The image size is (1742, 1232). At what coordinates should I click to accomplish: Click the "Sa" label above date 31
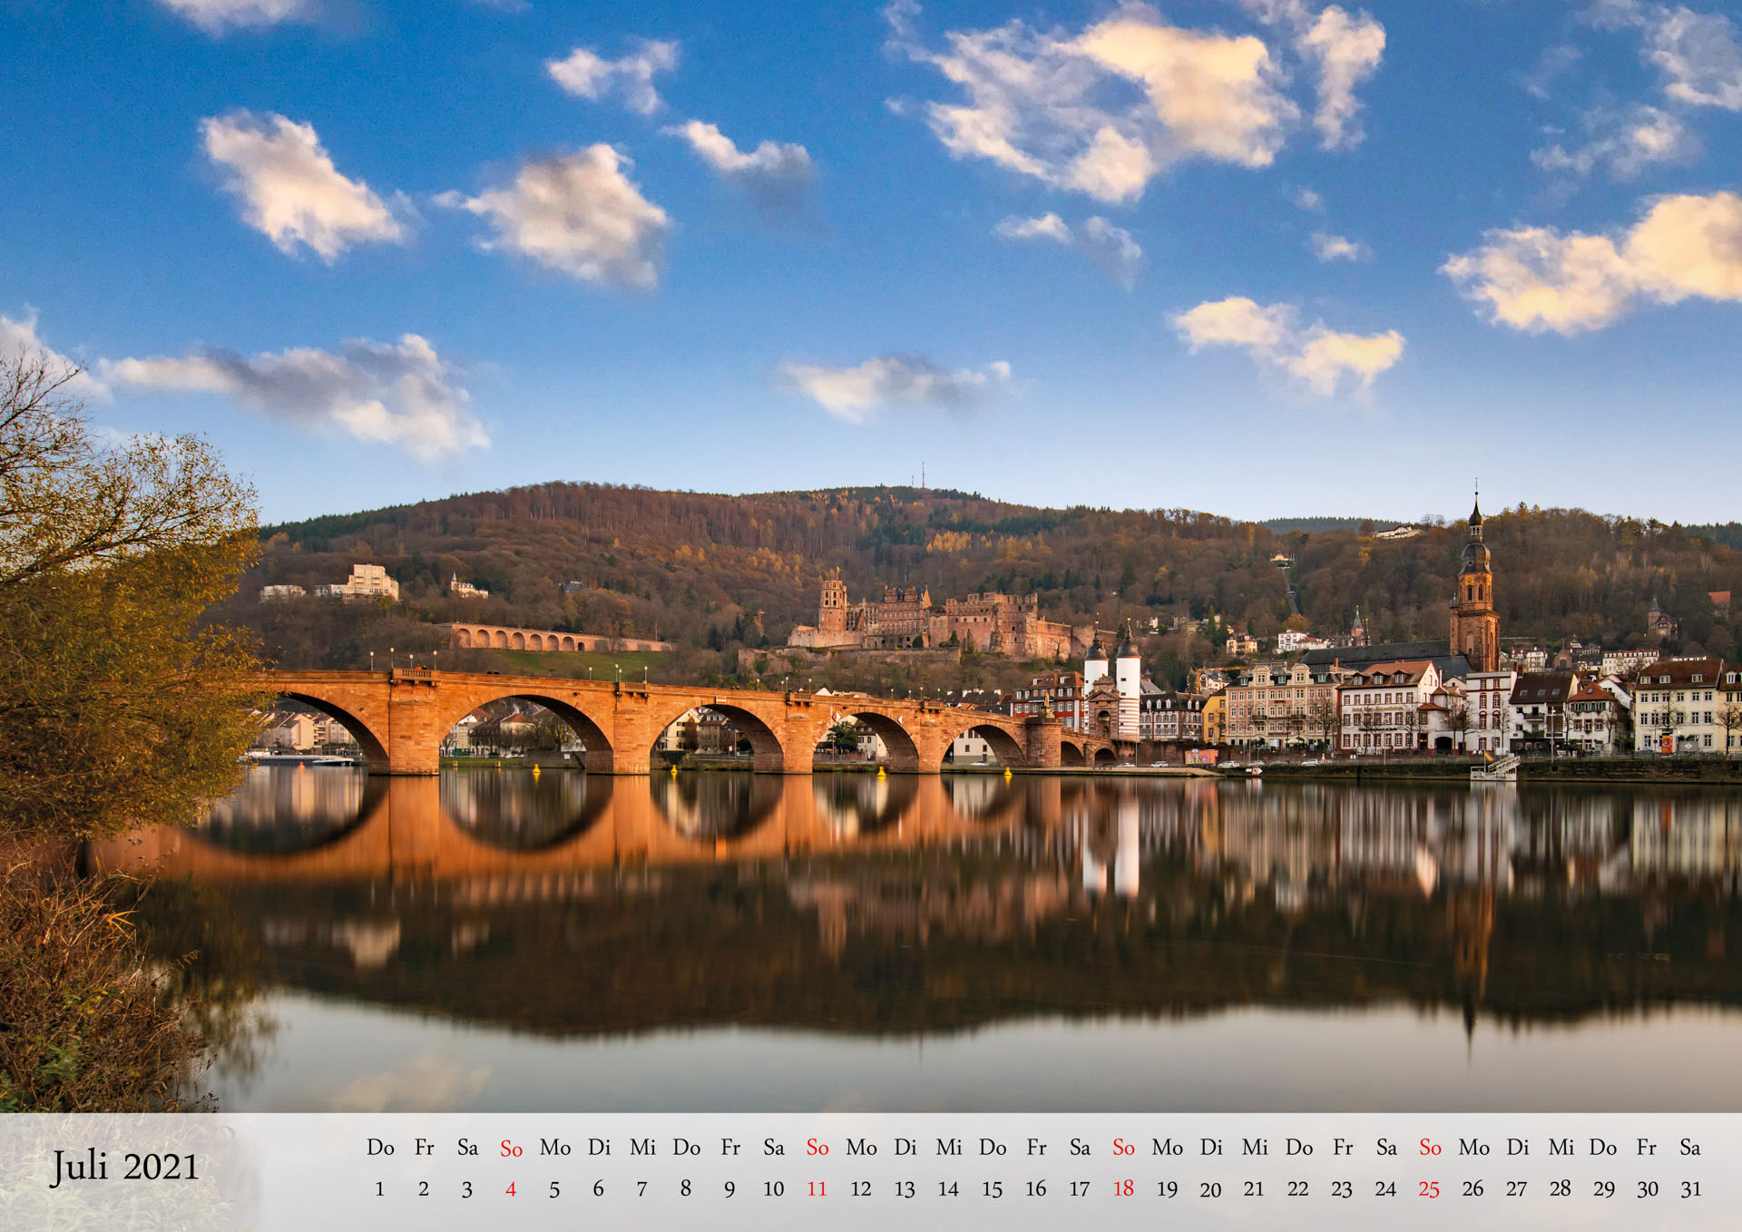(x=1690, y=1148)
